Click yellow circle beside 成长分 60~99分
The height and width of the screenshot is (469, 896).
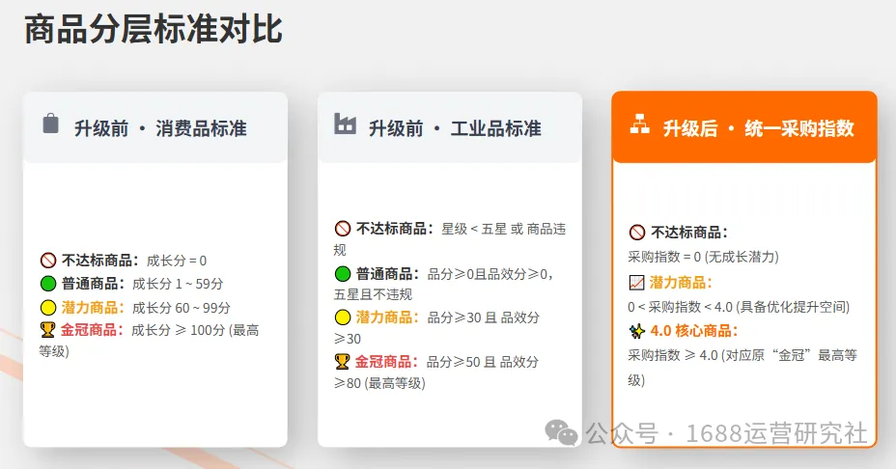tap(48, 307)
